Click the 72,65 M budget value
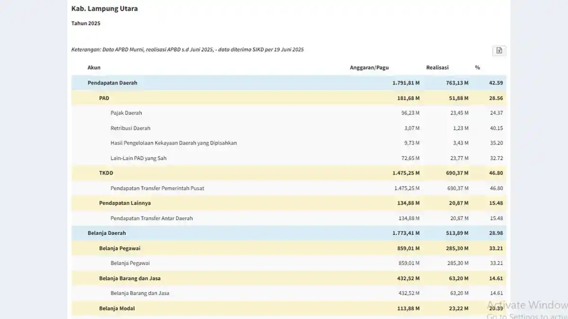This screenshot has height=319, width=568. [410, 158]
